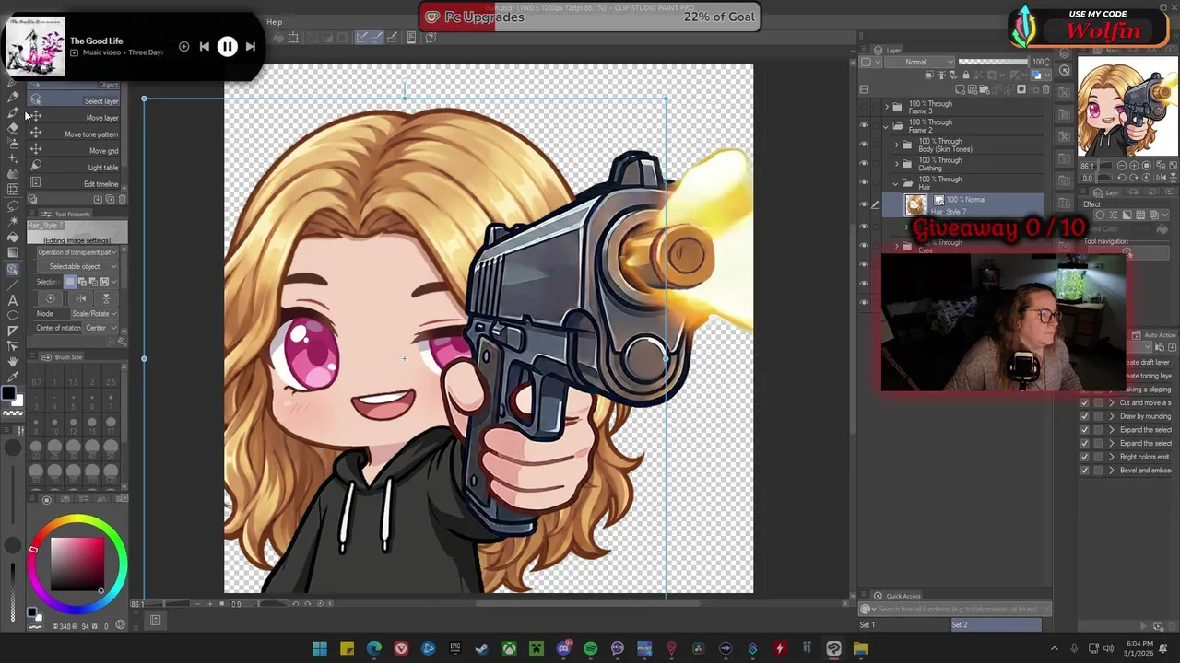Click the Zoom in navigator icon
Viewport: 1180px width, 663px height.
click(1134, 165)
